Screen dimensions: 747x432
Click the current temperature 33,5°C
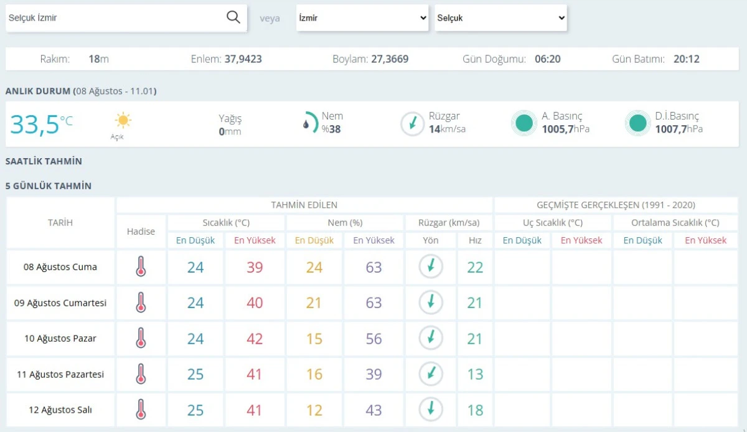click(41, 124)
